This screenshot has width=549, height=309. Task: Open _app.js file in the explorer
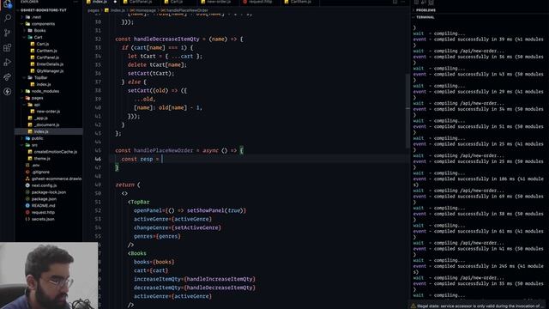(x=41, y=118)
